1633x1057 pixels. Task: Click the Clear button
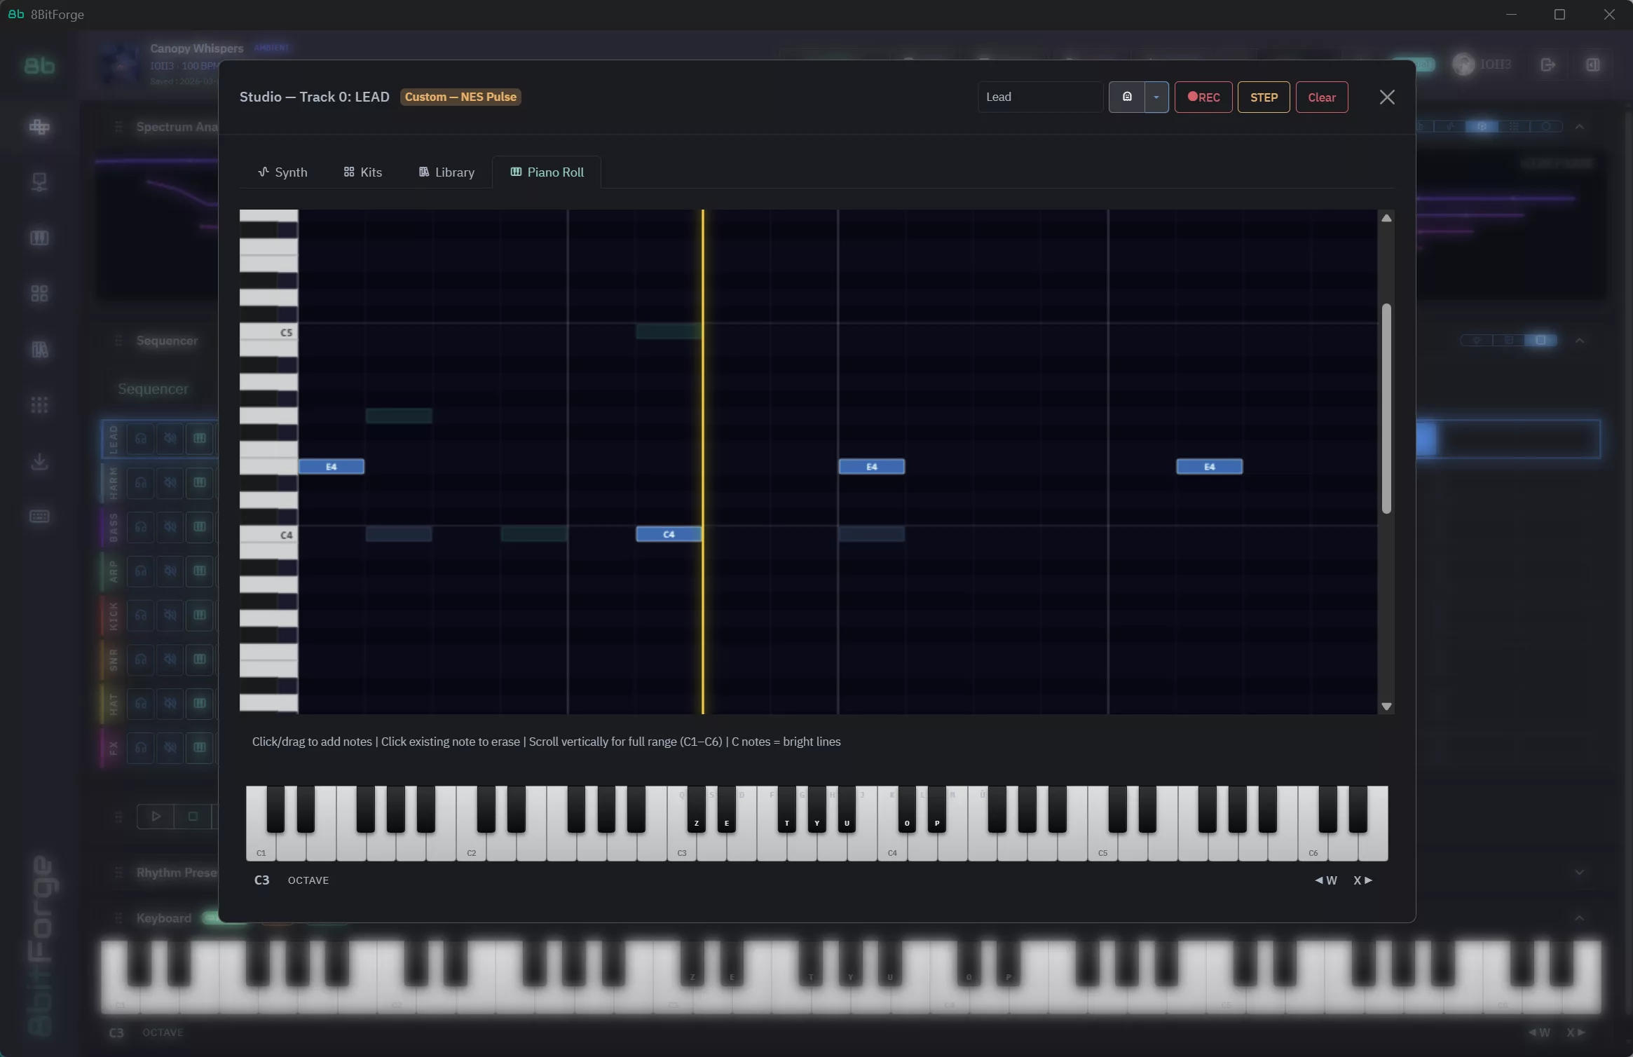(1321, 97)
